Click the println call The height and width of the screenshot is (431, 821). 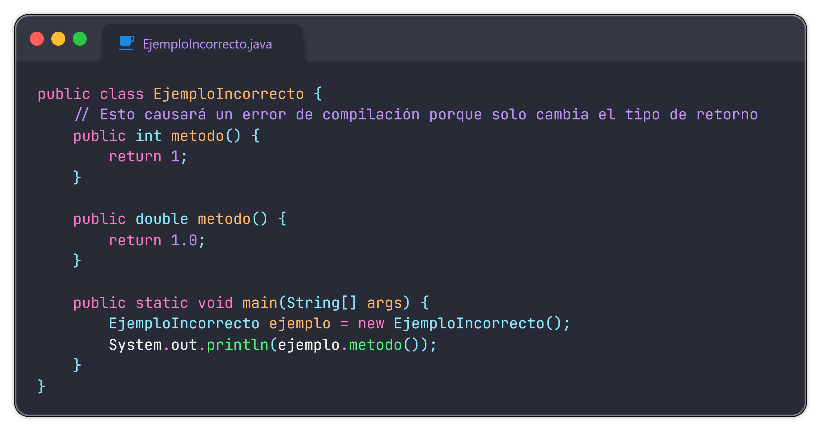238,345
